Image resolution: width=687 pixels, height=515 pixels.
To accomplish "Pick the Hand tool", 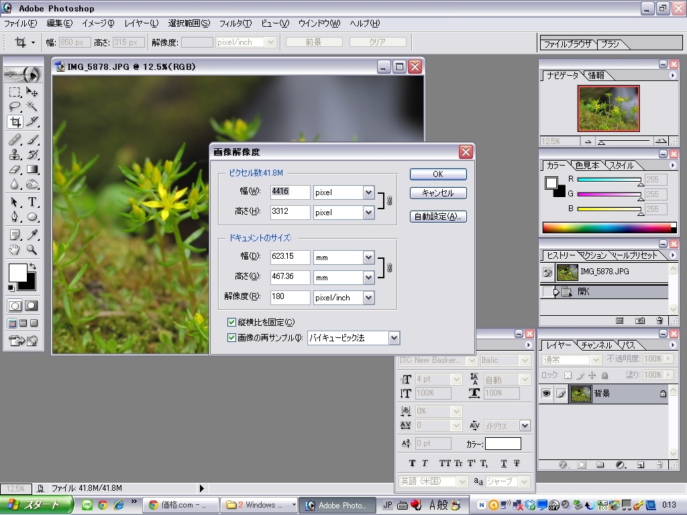I will (x=15, y=250).
